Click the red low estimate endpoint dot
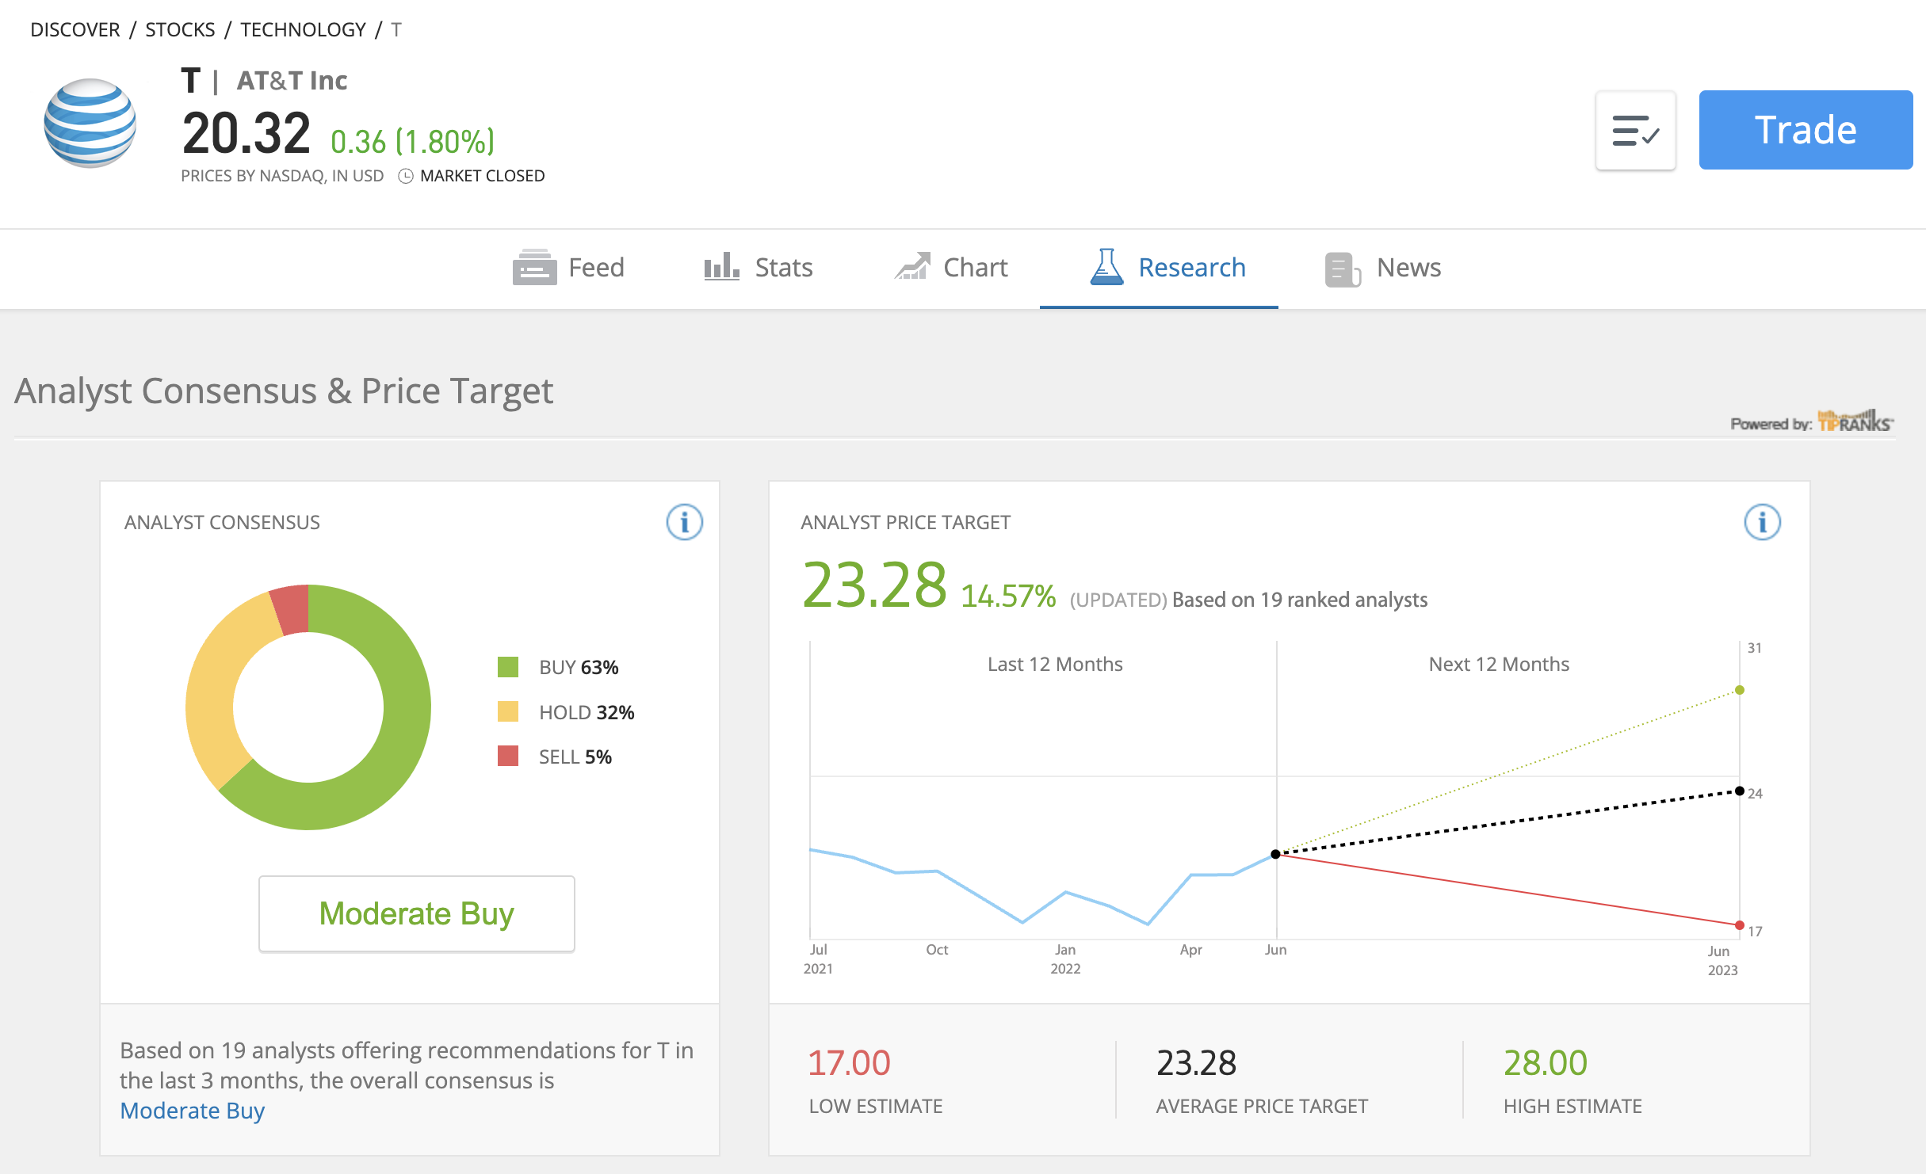The width and height of the screenshot is (1926, 1174). click(x=1740, y=925)
